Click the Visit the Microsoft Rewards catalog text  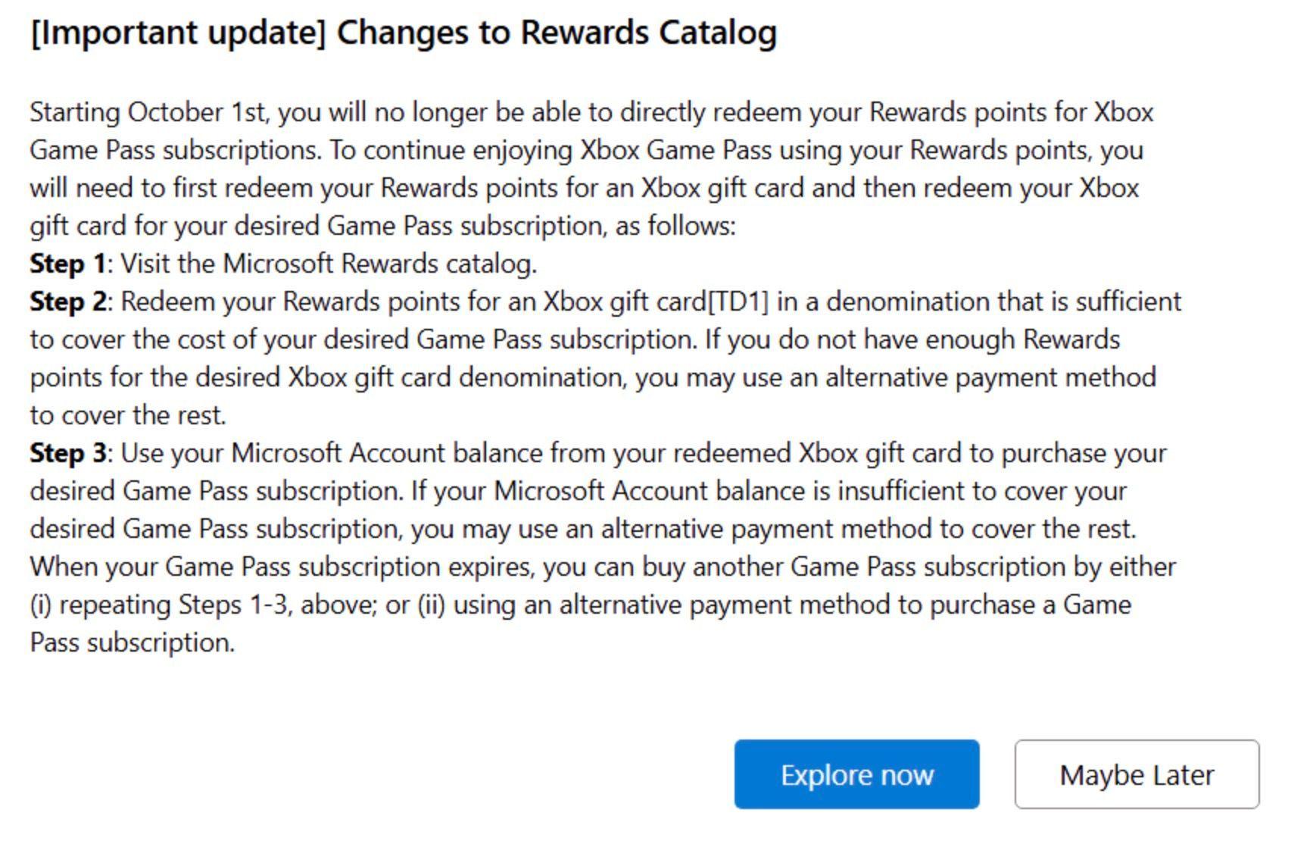click(329, 264)
